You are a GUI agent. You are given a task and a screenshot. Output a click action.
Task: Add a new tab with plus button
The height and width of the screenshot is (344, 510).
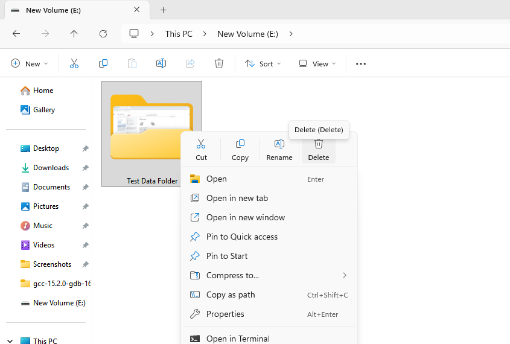(163, 10)
